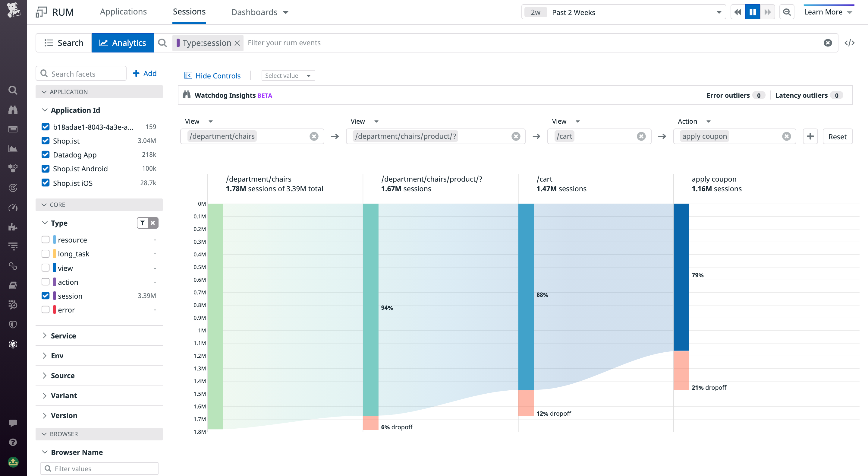Image resolution: width=868 pixels, height=476 pixels.
Task: Click the puzzle-piece Integrations icon
Action: point(13,227)
